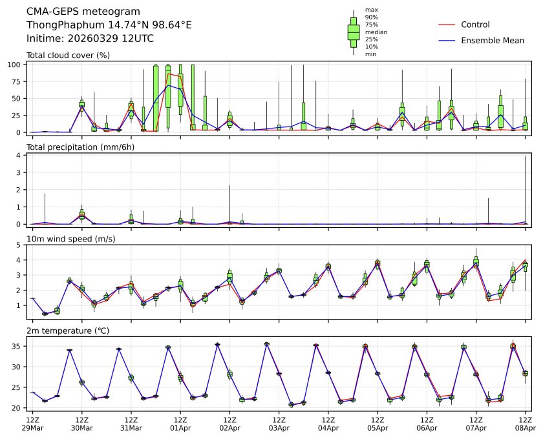Click the 12Z 08Apr time axis label
Viewport: 543px width, 439px height.
pyautogui.click(x=525, y=423)
